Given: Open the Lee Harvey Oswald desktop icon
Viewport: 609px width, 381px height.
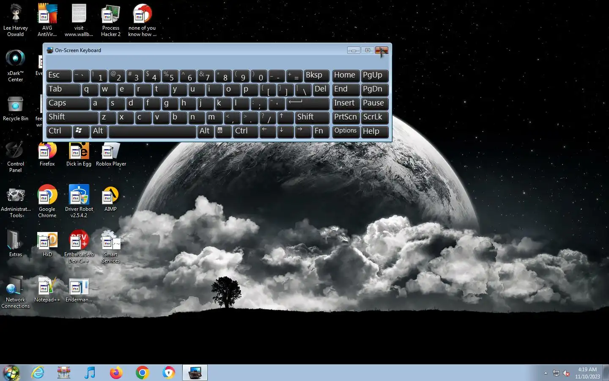Looking at the screenshot, I should coord(16,20).
